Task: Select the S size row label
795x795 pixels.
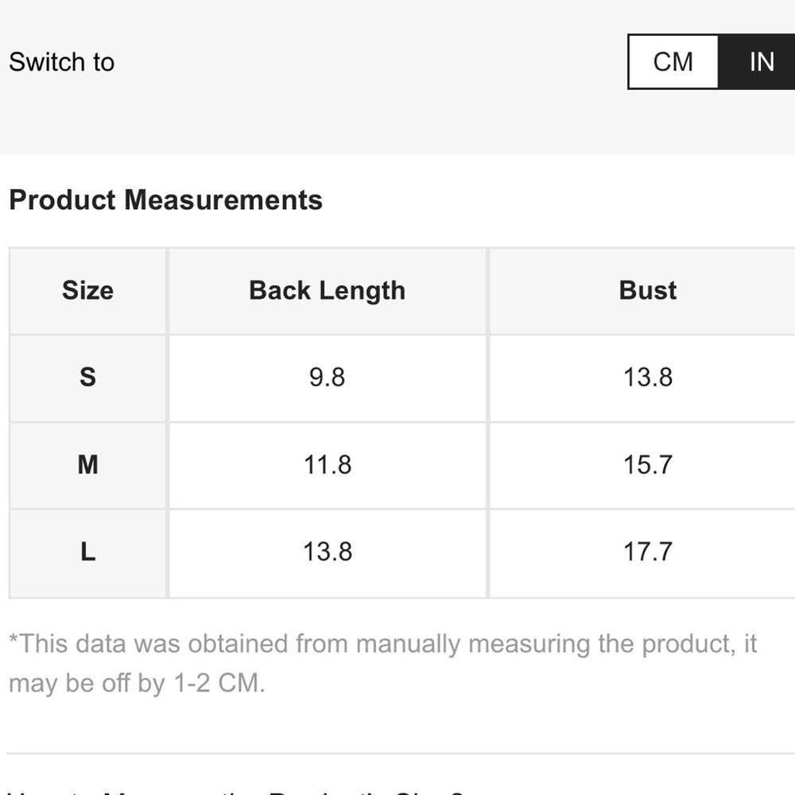Action: click(x=87, y=378)
